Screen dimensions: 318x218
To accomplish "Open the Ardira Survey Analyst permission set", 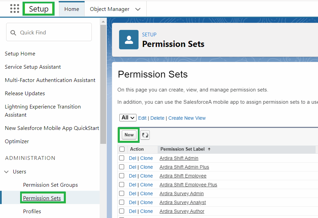I will (x=183, y=202).
